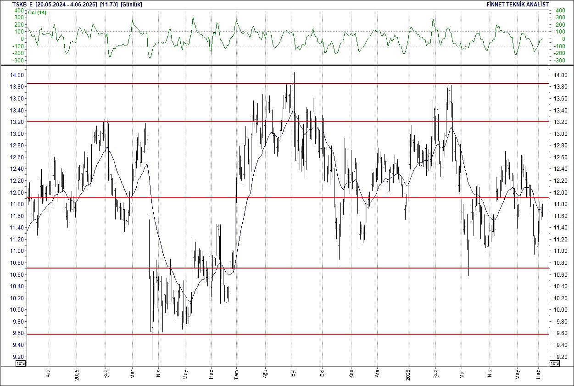Select the red horizontal line near 11.90

pyautogui.click(x=288, y=198)
